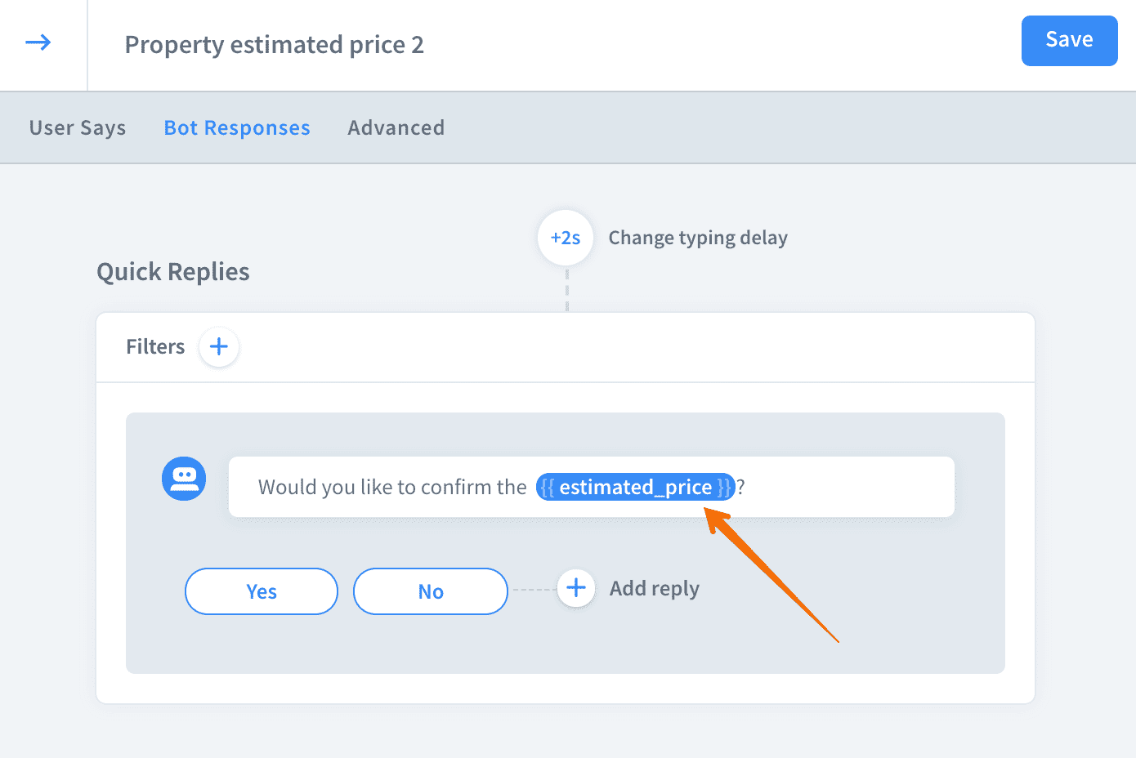Click the bot avatar icon
Image resolution: width=1136 pixels, height=758 pixels.
(184, 479)
